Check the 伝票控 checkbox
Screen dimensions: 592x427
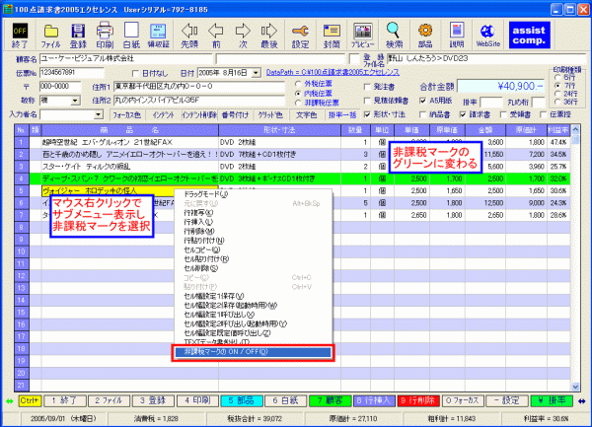click(x=544, y=114)
